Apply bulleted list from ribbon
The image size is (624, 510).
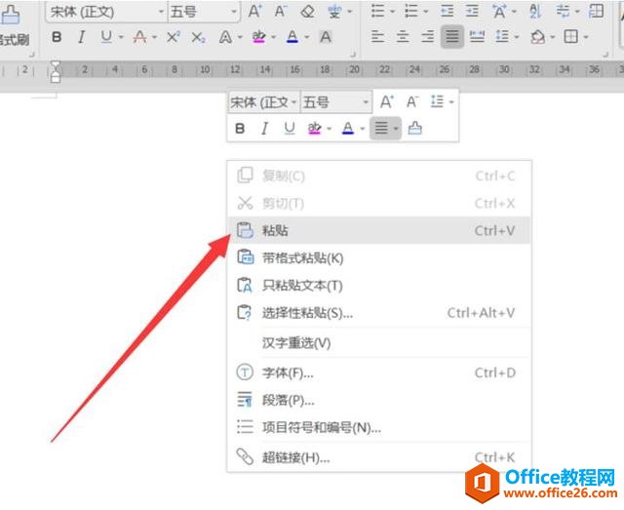pos(377,11)
